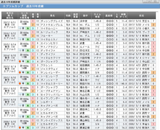Select horse name トーセンレーヴ
160x130 pixels.
(49, 76)
